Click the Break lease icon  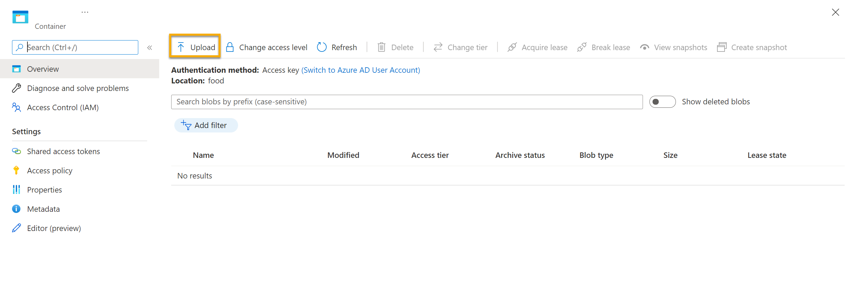click(x=582, y=47)
